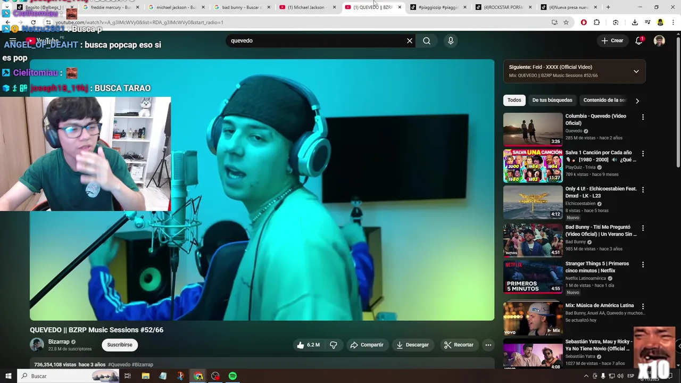Click Bizarrap channel avatar
The height and width of the screenshot is (383, 681).
tap(37, 345)
